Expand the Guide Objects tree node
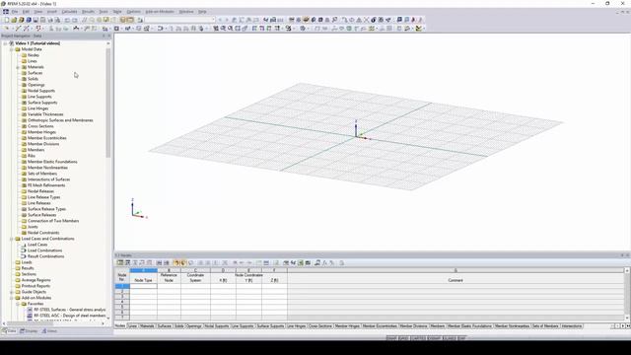Image resolution: width=631 pixels, height=355 pixels. click(12, 292)
